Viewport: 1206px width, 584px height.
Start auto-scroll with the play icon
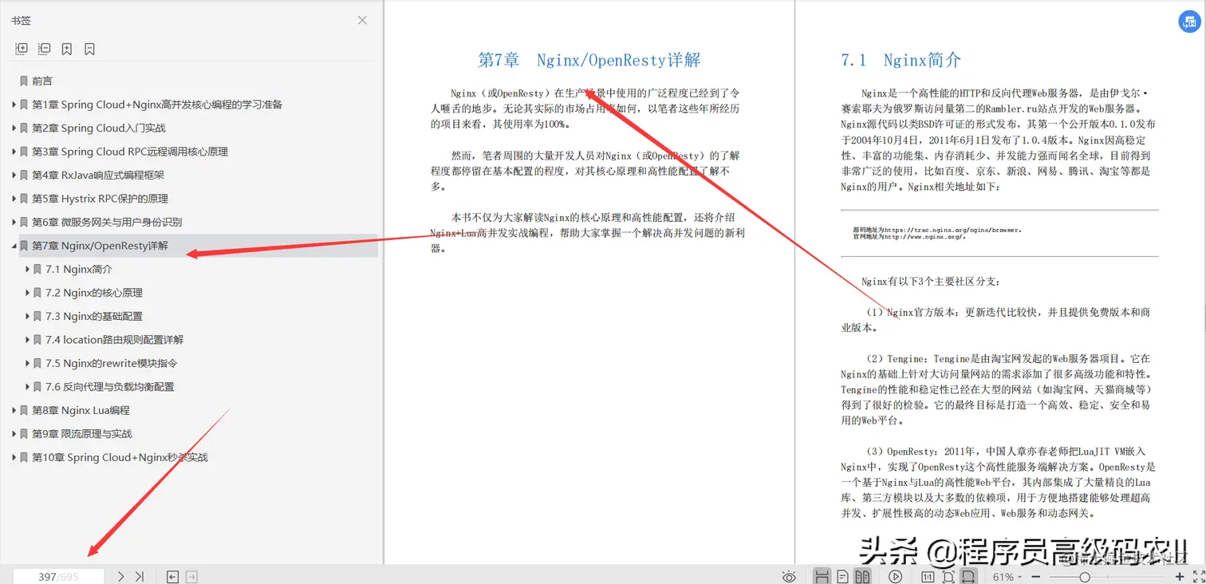point(895,576)
